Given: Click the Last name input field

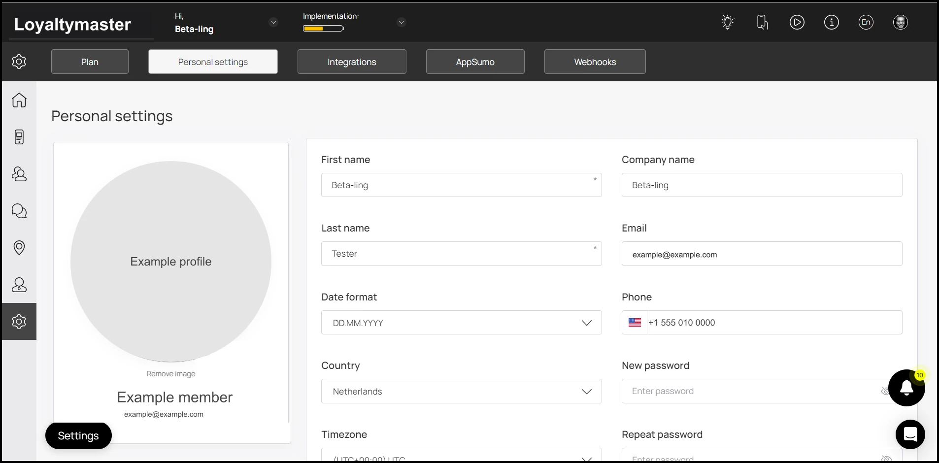Looking at the screenshot, I should click(x=461, y=254).
